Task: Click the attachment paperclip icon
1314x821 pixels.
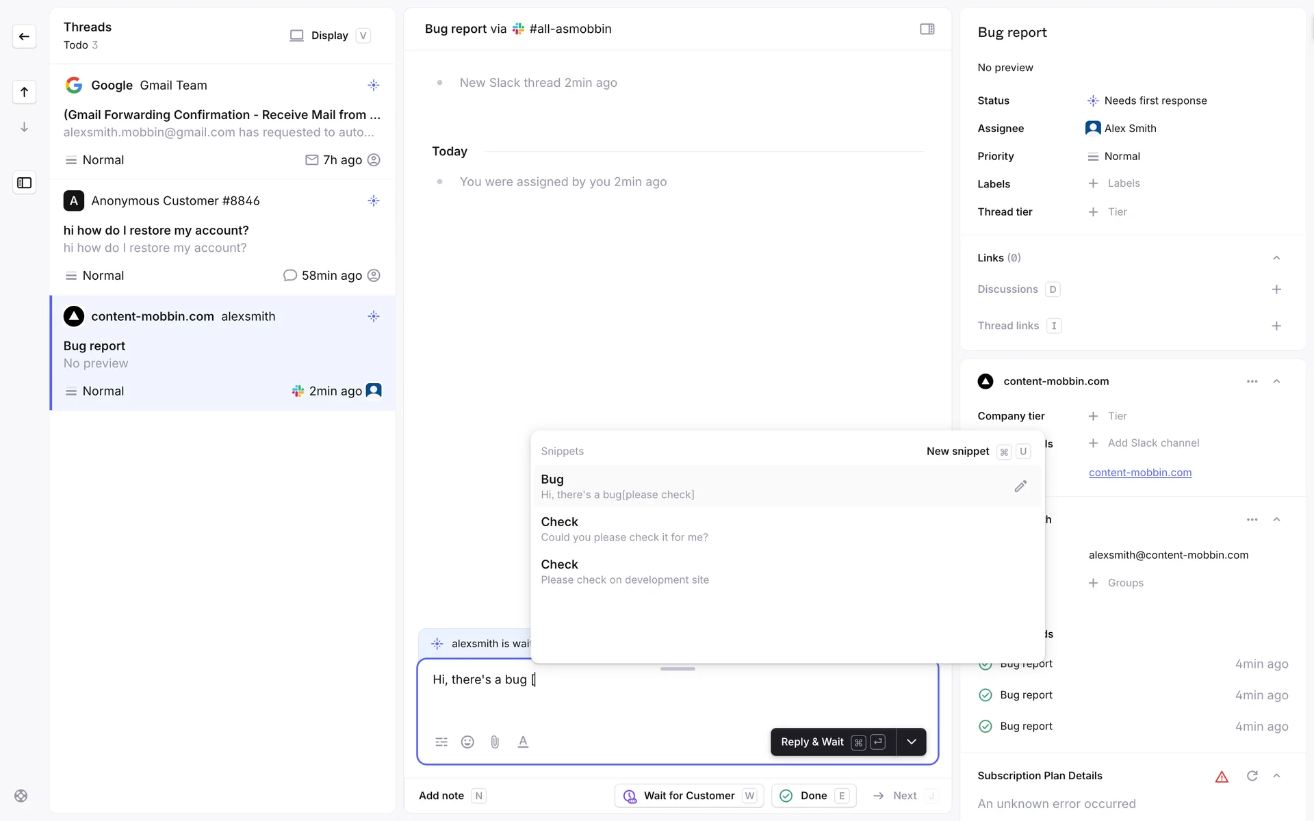Action: coord(495,742)
